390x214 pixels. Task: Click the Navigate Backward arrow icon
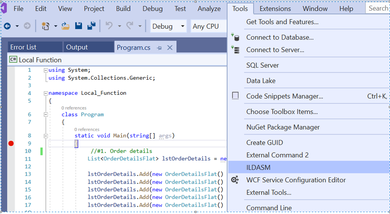click(x=7, y=26)
